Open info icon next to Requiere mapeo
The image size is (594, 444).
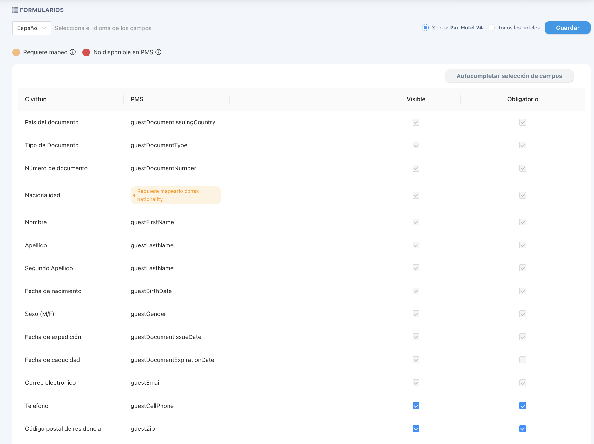[x=73, y=52]
